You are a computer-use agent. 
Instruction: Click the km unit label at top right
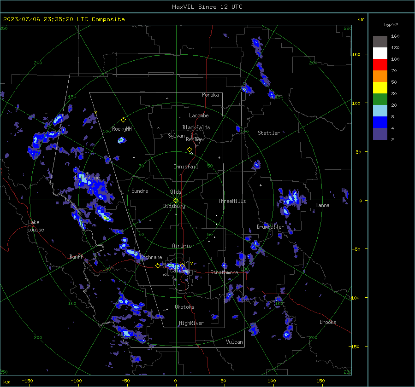click(x=361, y=19)
